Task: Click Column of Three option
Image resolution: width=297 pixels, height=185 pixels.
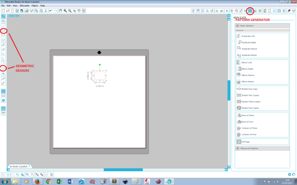Action: tap(262, 128)
